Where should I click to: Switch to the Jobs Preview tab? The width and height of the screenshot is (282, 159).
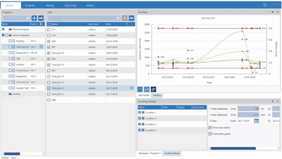pyautogui.click(x=144, y=95)
